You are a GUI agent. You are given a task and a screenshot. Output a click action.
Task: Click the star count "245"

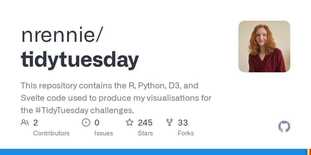(x=145, y=123)
